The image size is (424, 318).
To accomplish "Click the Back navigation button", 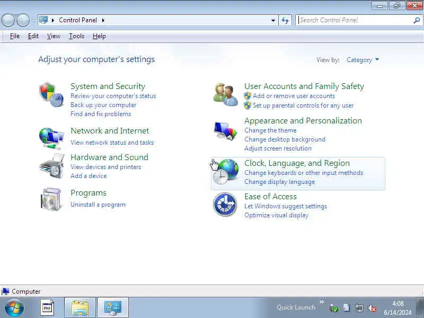I will (x=8, y=20).
